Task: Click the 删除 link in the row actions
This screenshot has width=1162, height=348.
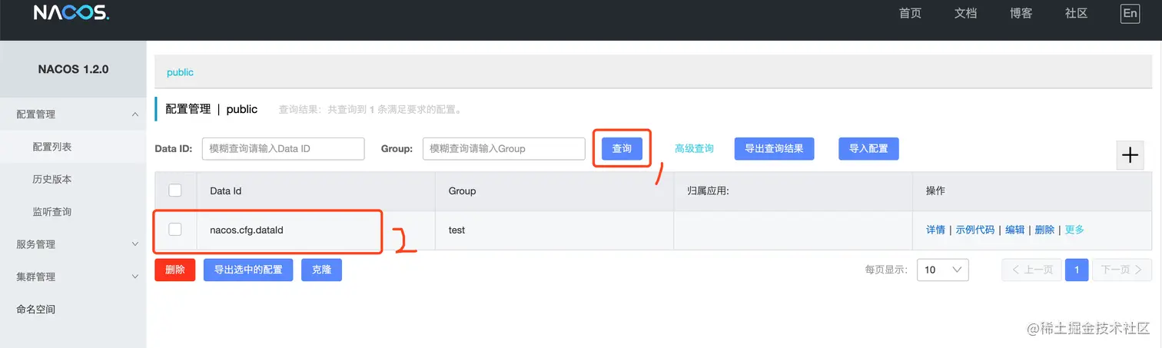Action: coord(1044,230)
